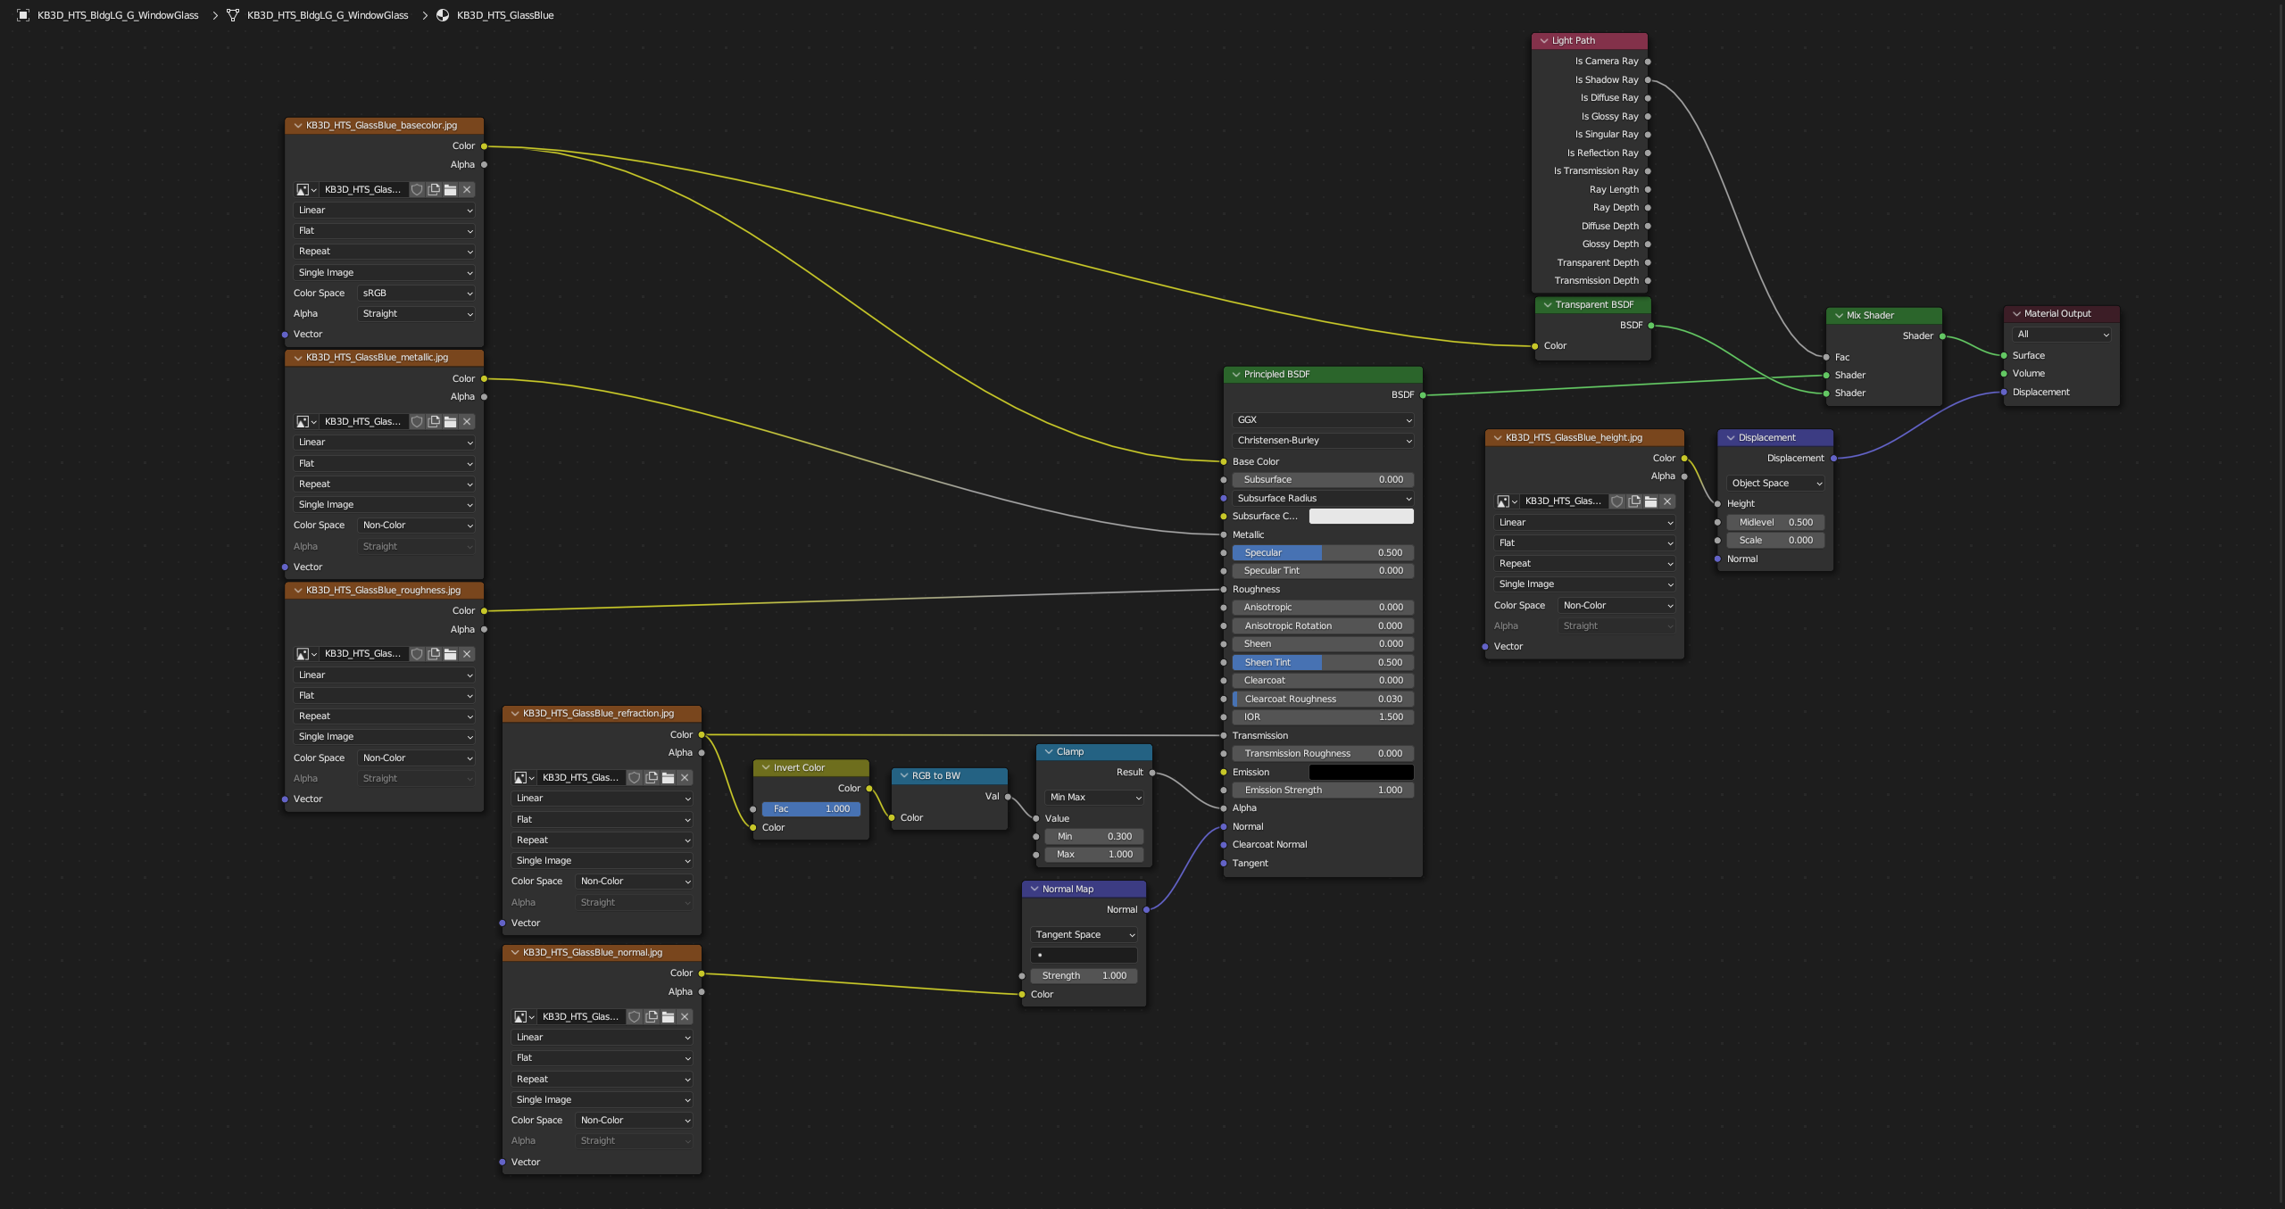
Task: Click open folder icon in height node
Action: click(x=1651, y=501)
